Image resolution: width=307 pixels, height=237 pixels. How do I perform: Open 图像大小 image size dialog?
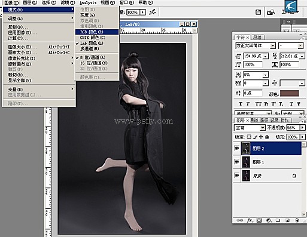tap(39, 47)
